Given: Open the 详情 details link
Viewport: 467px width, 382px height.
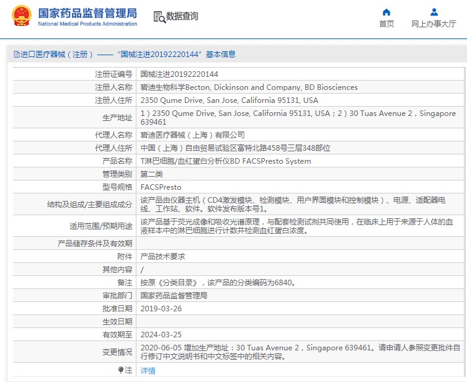Looking at the screenshot, I should point(148,371).
